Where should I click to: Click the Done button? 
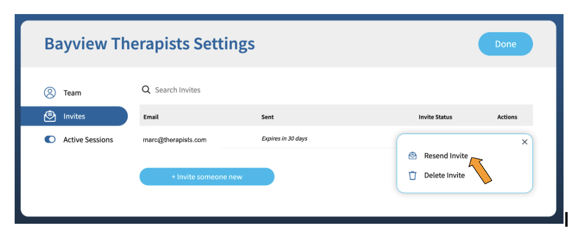tap(505, 44)
